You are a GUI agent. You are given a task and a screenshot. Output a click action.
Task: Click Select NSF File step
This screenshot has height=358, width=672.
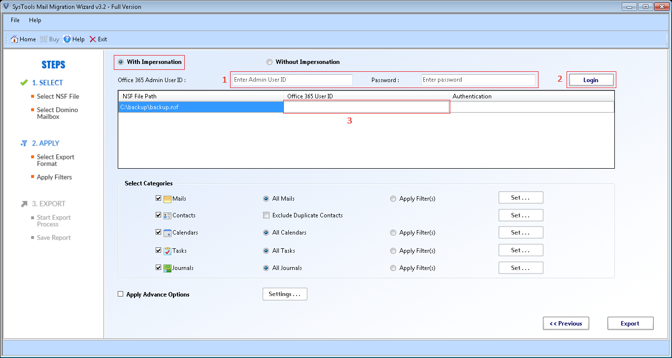pos(58,96)
